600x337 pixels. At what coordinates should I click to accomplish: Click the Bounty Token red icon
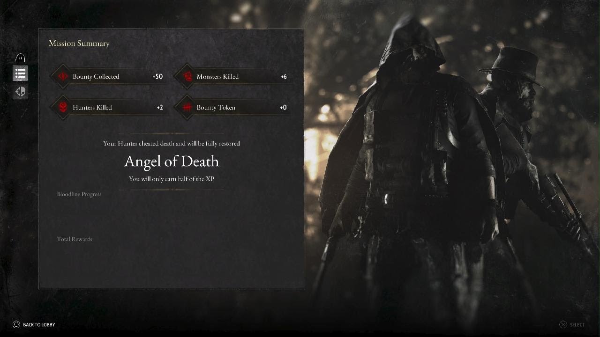tap(187, 107)
